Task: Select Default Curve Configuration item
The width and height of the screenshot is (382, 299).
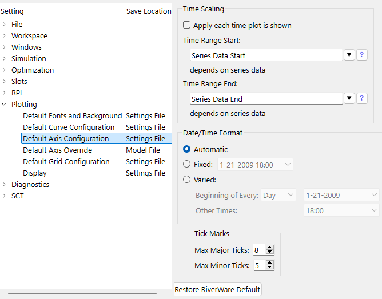Action: pos(69,127)
